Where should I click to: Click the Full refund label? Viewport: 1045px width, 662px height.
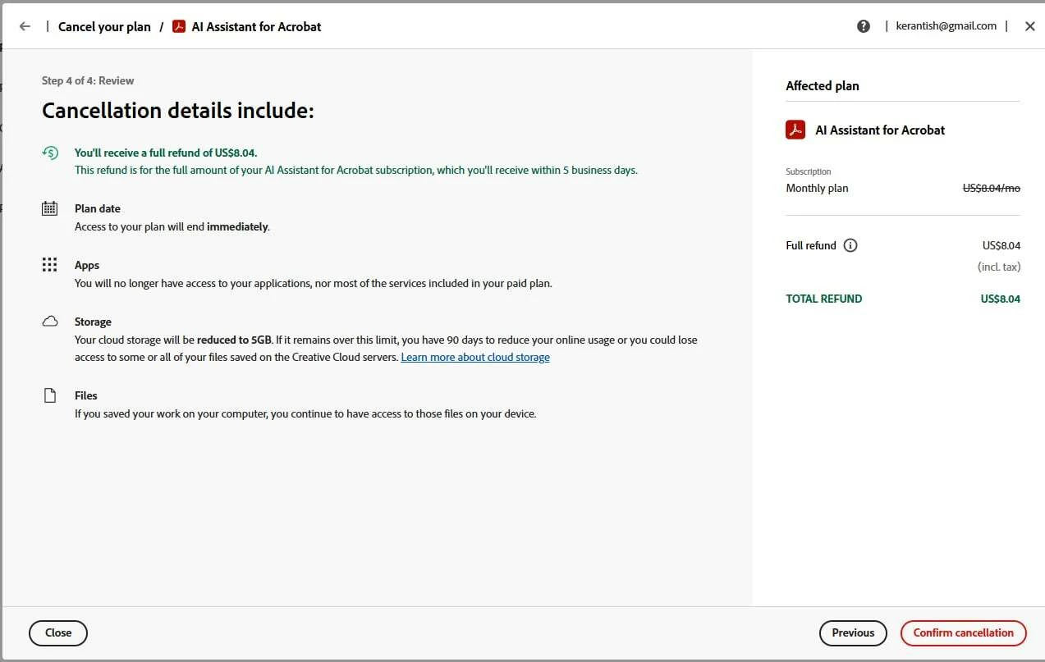coord(811,245)
